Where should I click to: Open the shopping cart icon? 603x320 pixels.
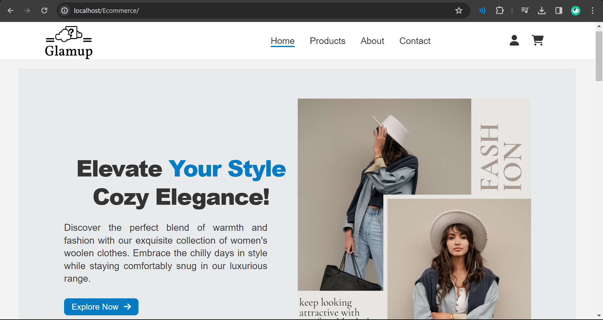[x=538, y=41]
